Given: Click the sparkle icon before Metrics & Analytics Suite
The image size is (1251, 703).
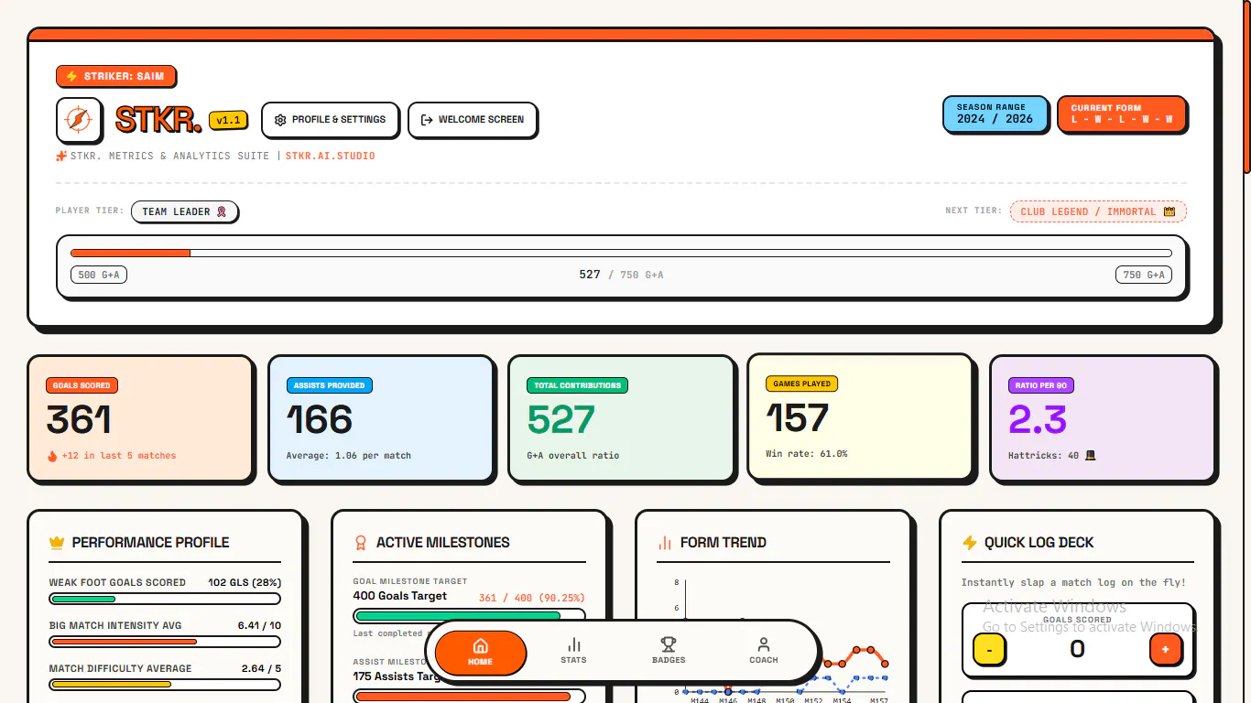Looking at the screenshot, I should (x=61, y=156).
